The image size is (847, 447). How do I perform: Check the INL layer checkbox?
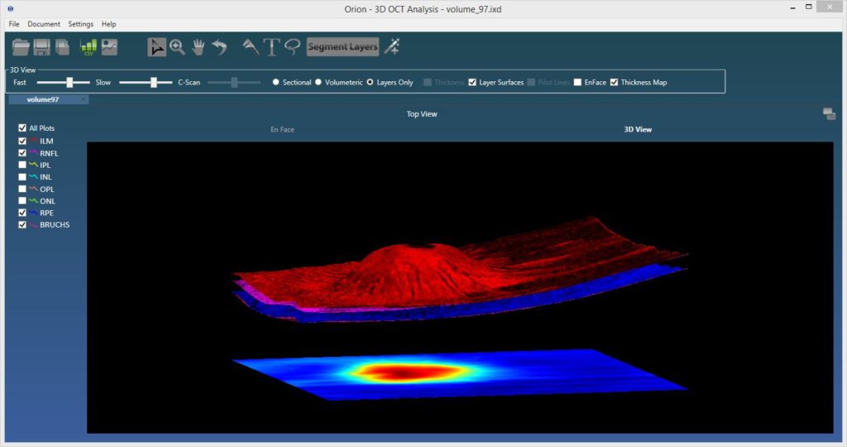click(22, 177)
